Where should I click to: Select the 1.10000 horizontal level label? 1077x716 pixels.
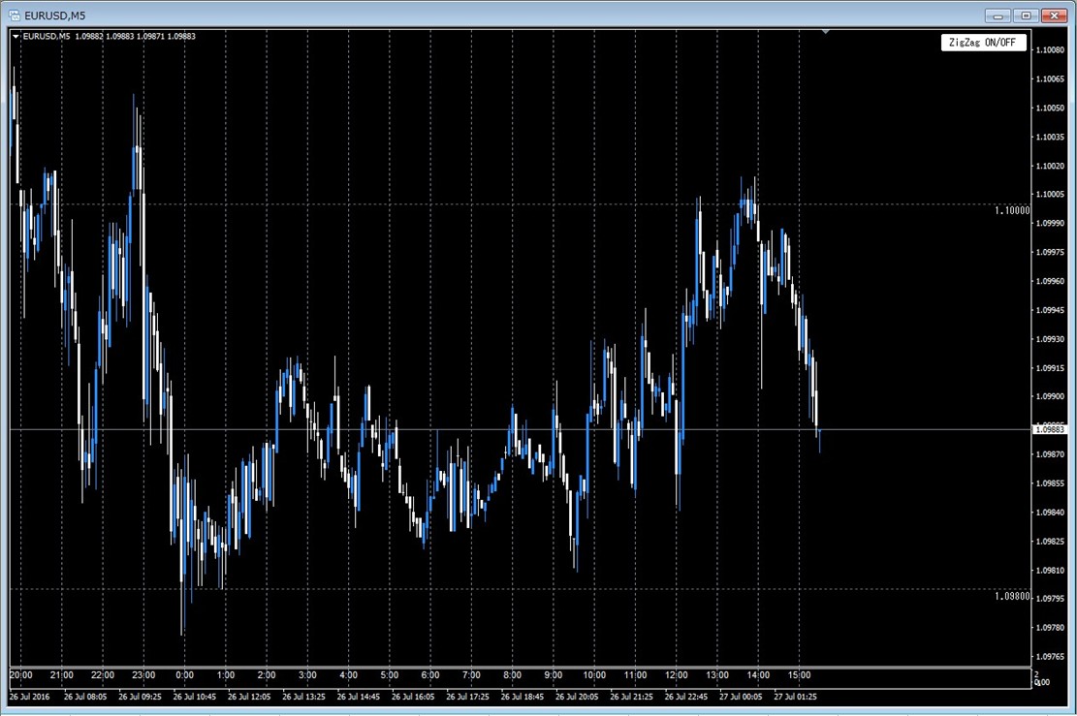tap(1012, 211)
